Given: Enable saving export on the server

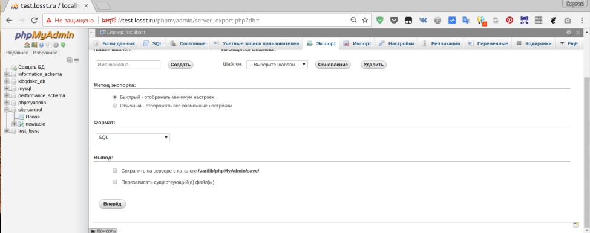Looking at the screenshot, I should [115, 170].
